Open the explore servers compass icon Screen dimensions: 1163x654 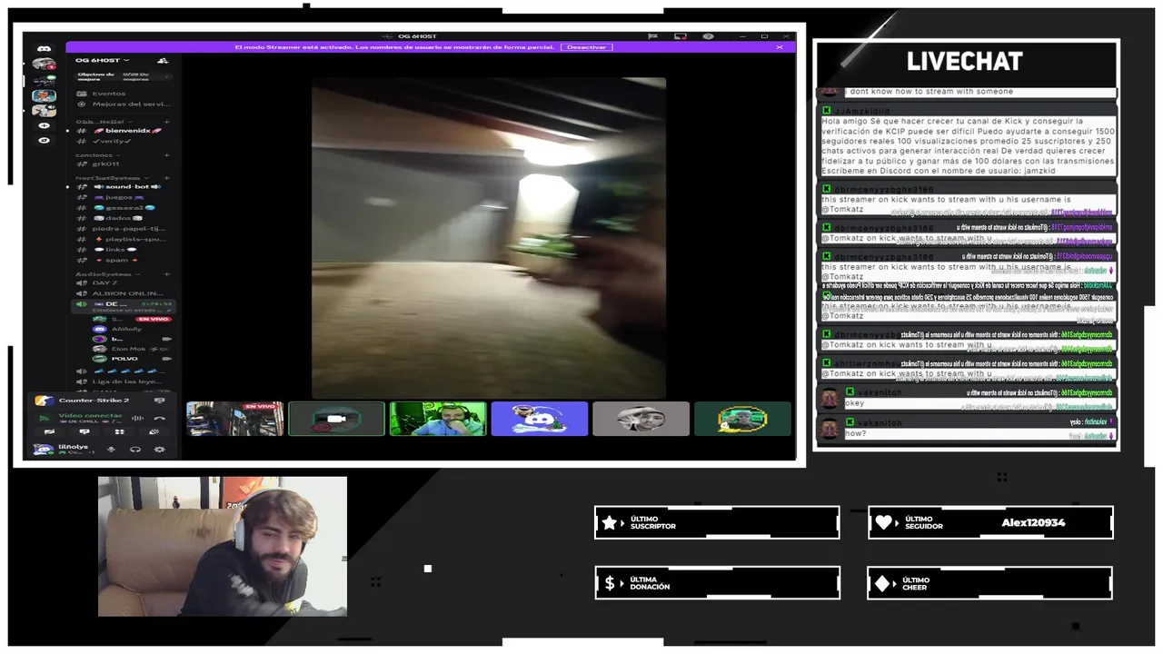(x=44, y=141)
